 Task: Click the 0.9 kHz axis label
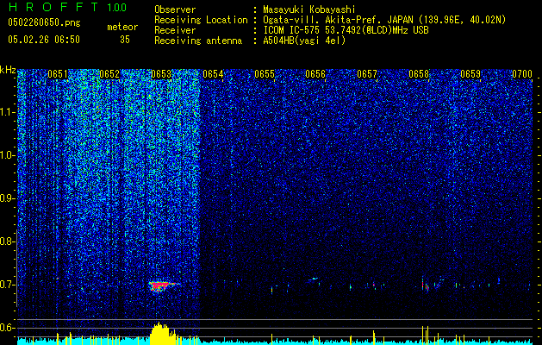point(8,198)
